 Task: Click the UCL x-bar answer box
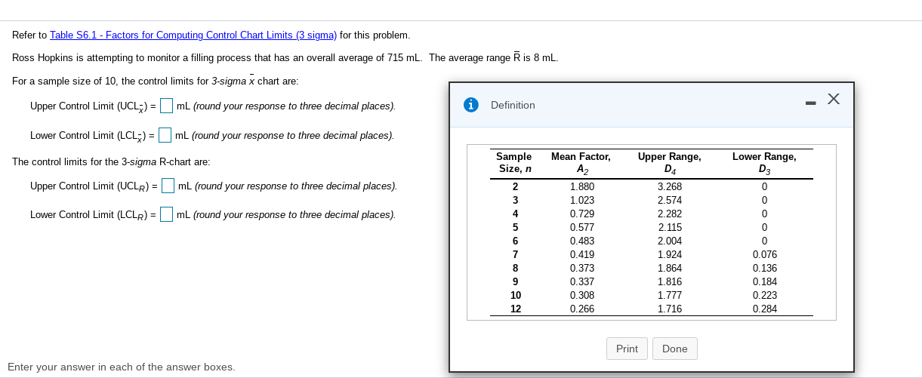(167, 106)
